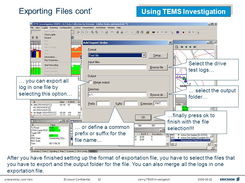Toggle the Merge output checkbox
This screenshot has height=183, width=245.
[90, 82]
